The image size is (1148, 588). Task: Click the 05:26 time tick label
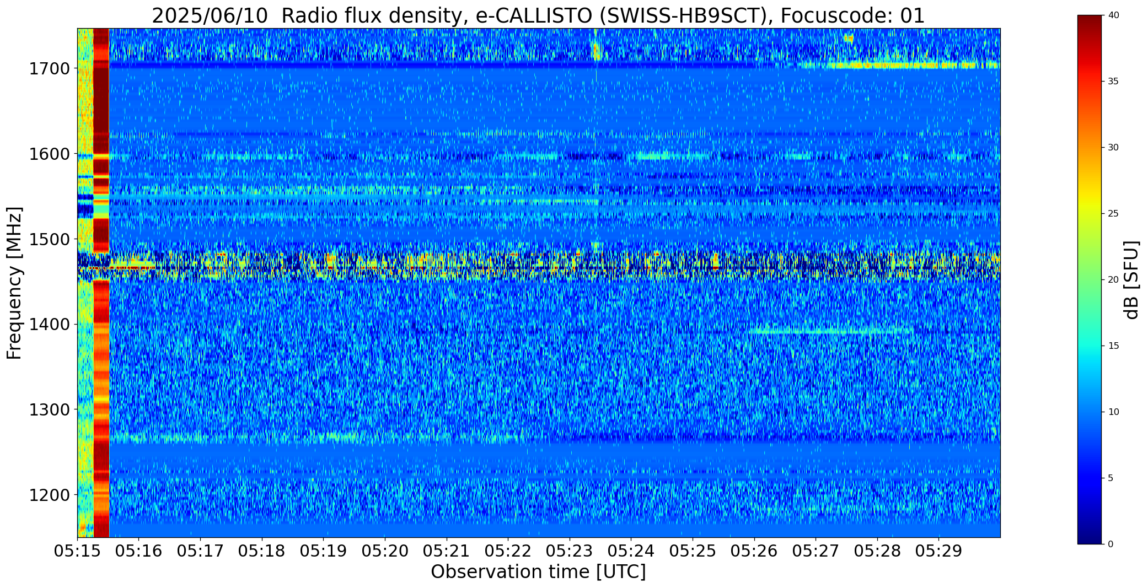(x=754, y=551)
